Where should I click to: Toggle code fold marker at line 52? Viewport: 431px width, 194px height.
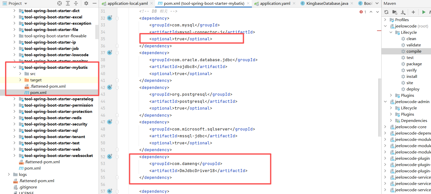[117, 157]
